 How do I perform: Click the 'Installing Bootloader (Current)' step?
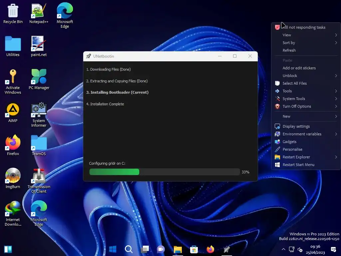[x=117, y=92]
